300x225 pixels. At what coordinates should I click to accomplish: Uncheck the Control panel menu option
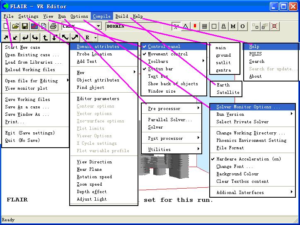pos(164,47)
